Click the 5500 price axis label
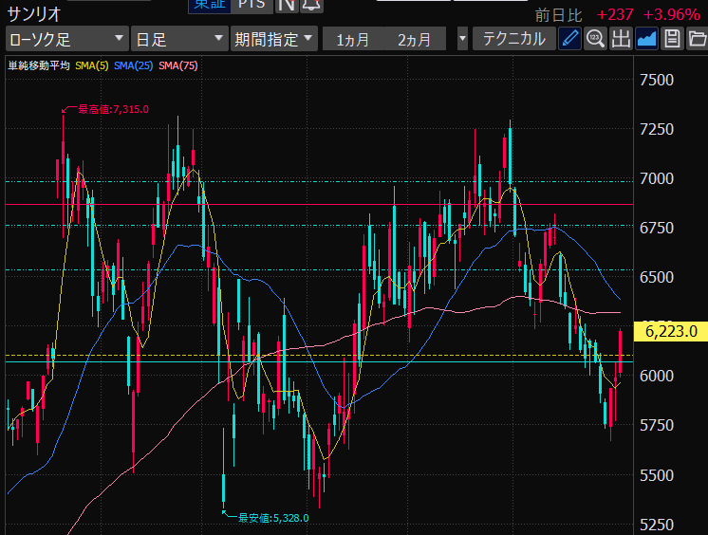Image resolution: width=708 pixels, height=535 pixels. [657, 475]
